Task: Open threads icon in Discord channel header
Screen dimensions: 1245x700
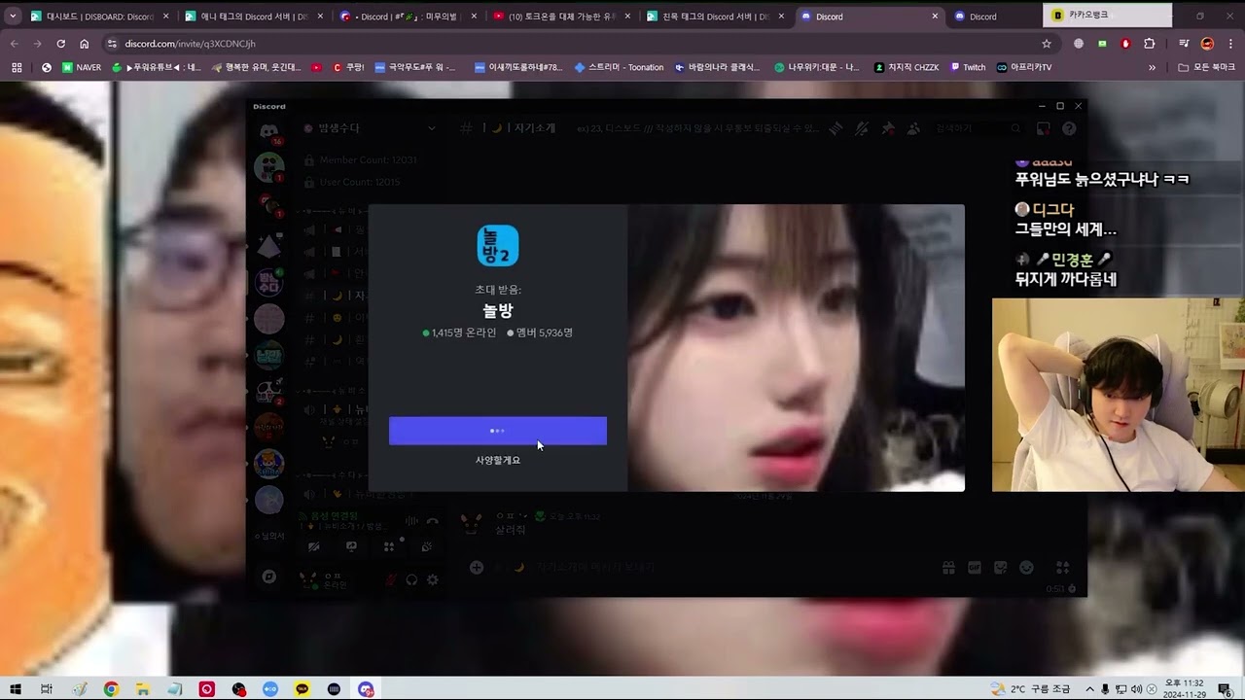Action: pos(836,128)
